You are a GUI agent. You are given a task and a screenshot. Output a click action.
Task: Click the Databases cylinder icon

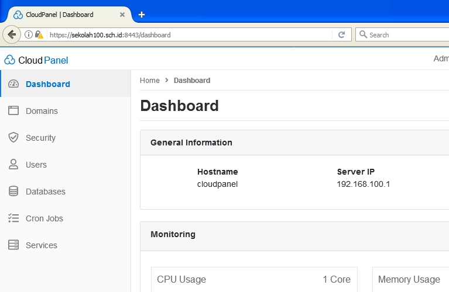tap(13, 192)
